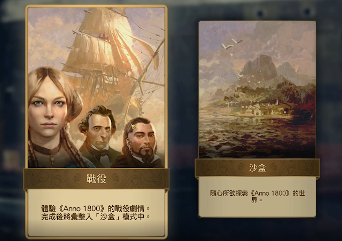Viewport: 342px width, 241px height.
Task: Click the woman's pendant necklace in campaign art
Action: 52,158
